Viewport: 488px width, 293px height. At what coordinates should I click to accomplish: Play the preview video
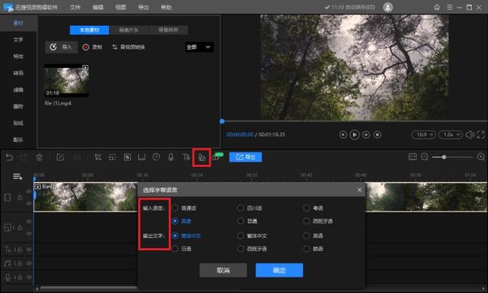(x=354, y=134)
